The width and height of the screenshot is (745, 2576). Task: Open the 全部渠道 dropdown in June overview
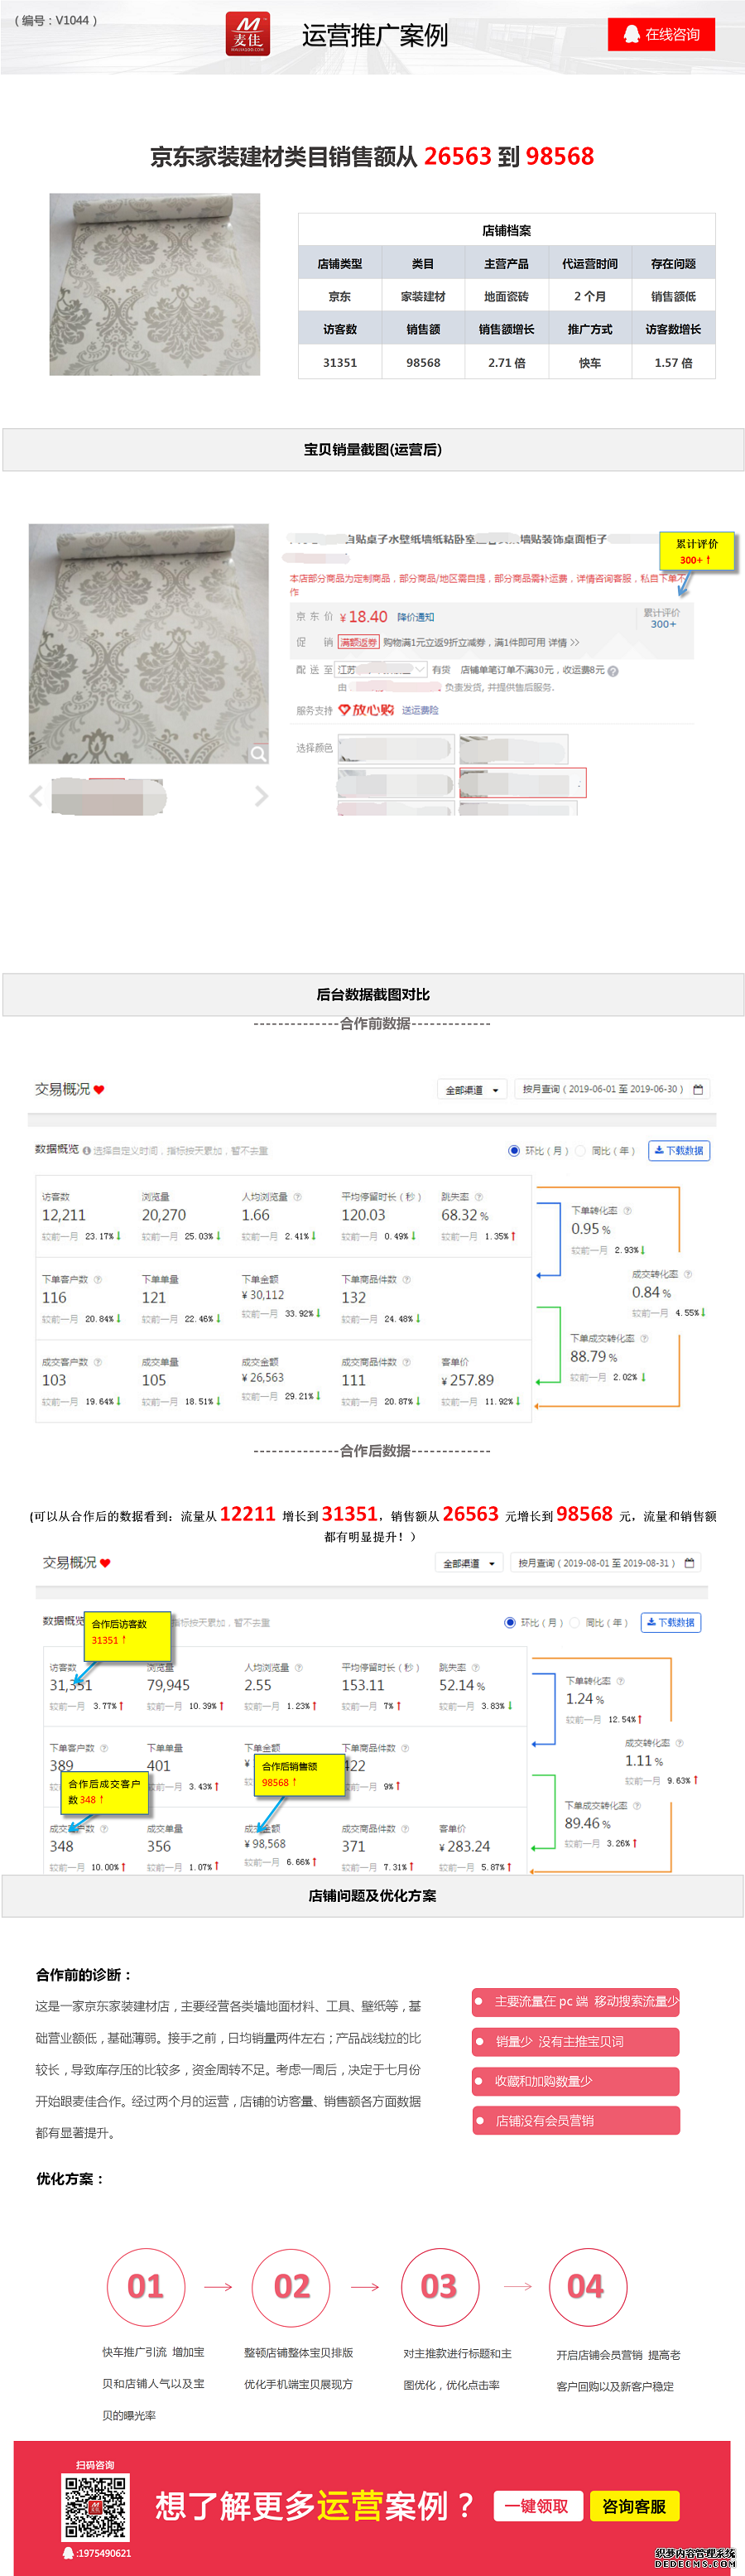(472, 1090)
